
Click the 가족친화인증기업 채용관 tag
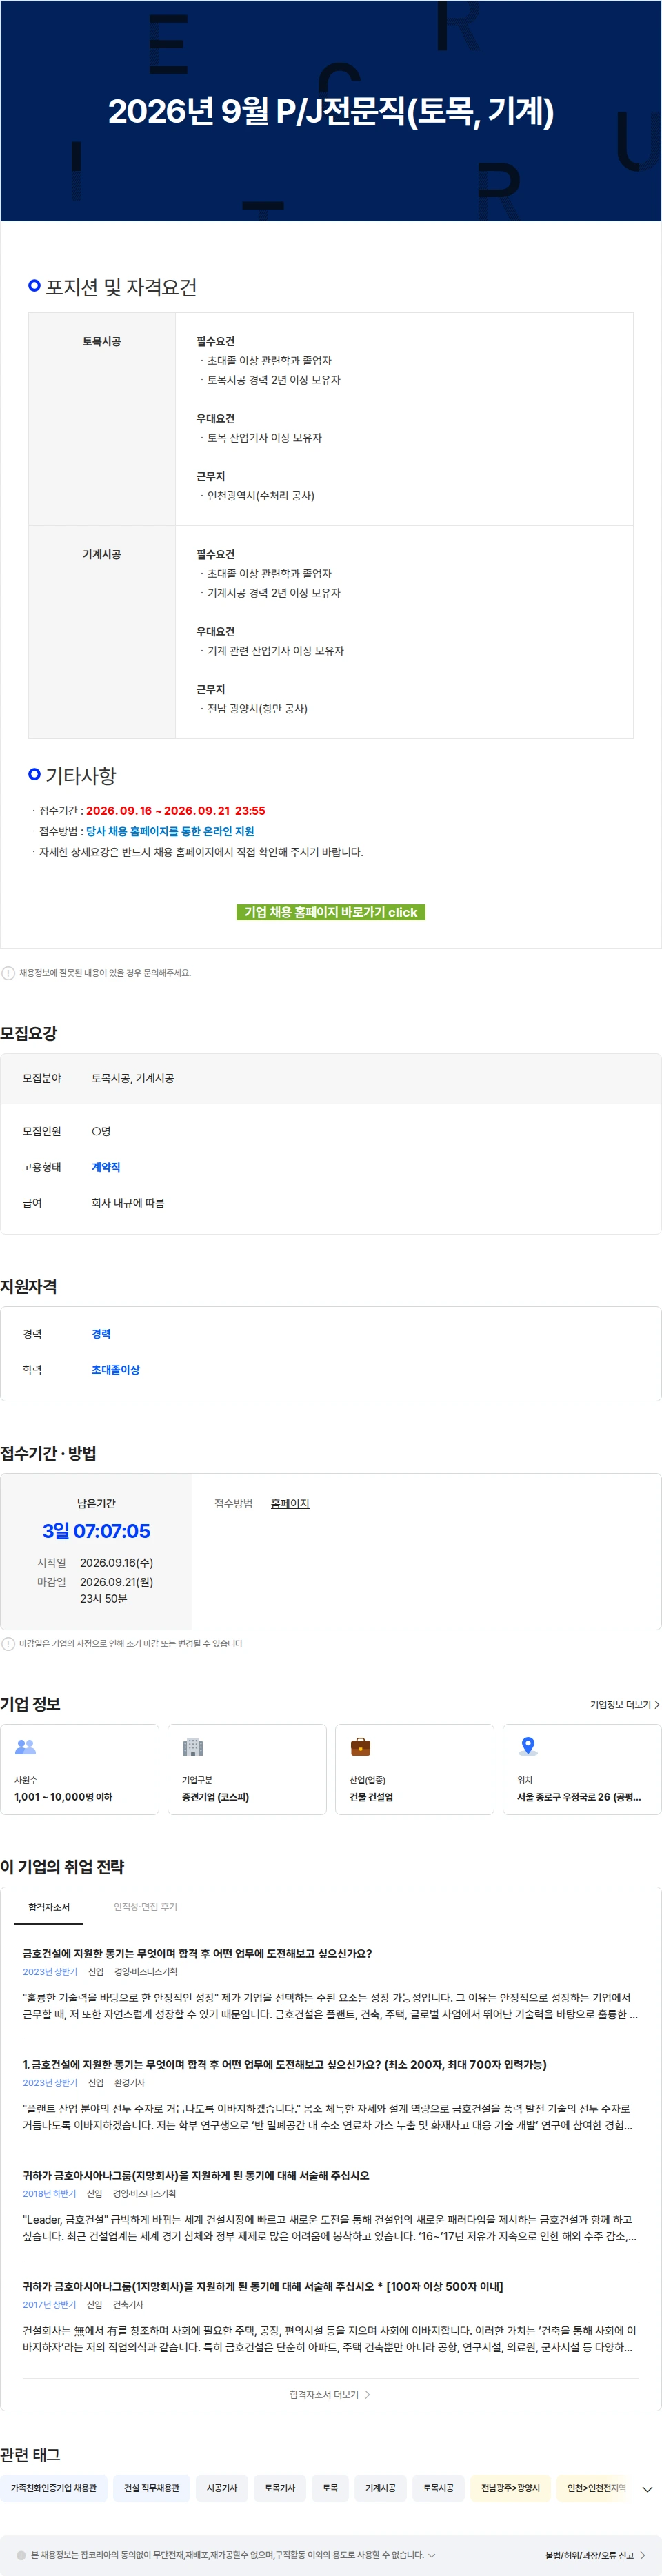(x=54, y=2488)
